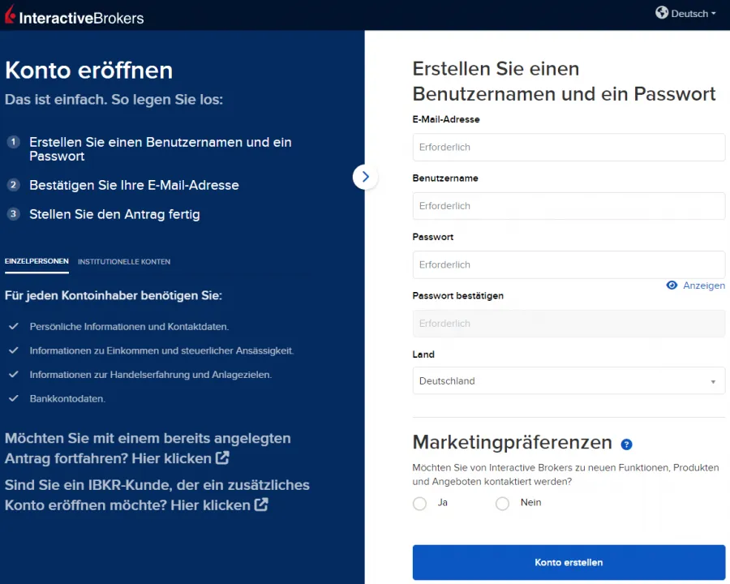Image resolution: width=730 pixels, height=584 pixels.
Task: Expand the panel with the circular chevron arrow
Action: coord(365,176)
